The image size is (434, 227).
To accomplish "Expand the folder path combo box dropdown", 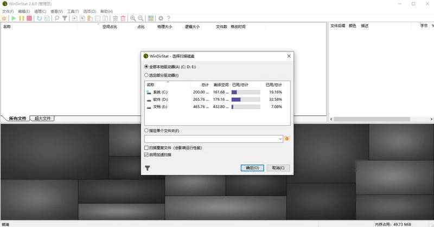I will (x=280, y=139).
